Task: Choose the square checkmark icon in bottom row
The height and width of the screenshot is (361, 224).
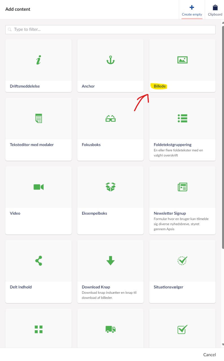Action: 182,329
